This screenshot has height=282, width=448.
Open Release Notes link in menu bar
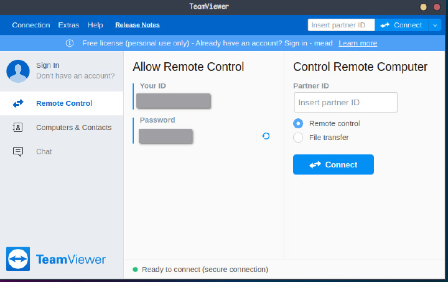point(138,25)
